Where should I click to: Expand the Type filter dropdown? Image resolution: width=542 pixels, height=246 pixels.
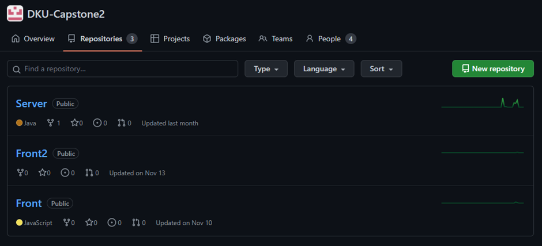coord(266,69)
